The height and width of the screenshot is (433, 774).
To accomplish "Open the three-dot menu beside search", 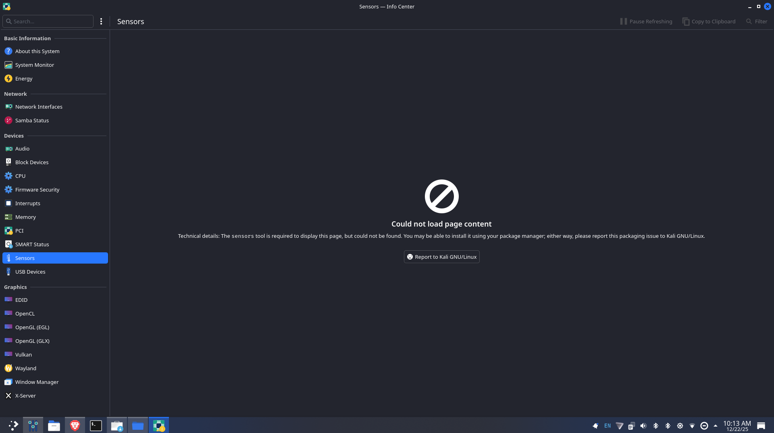I will 101,21.
